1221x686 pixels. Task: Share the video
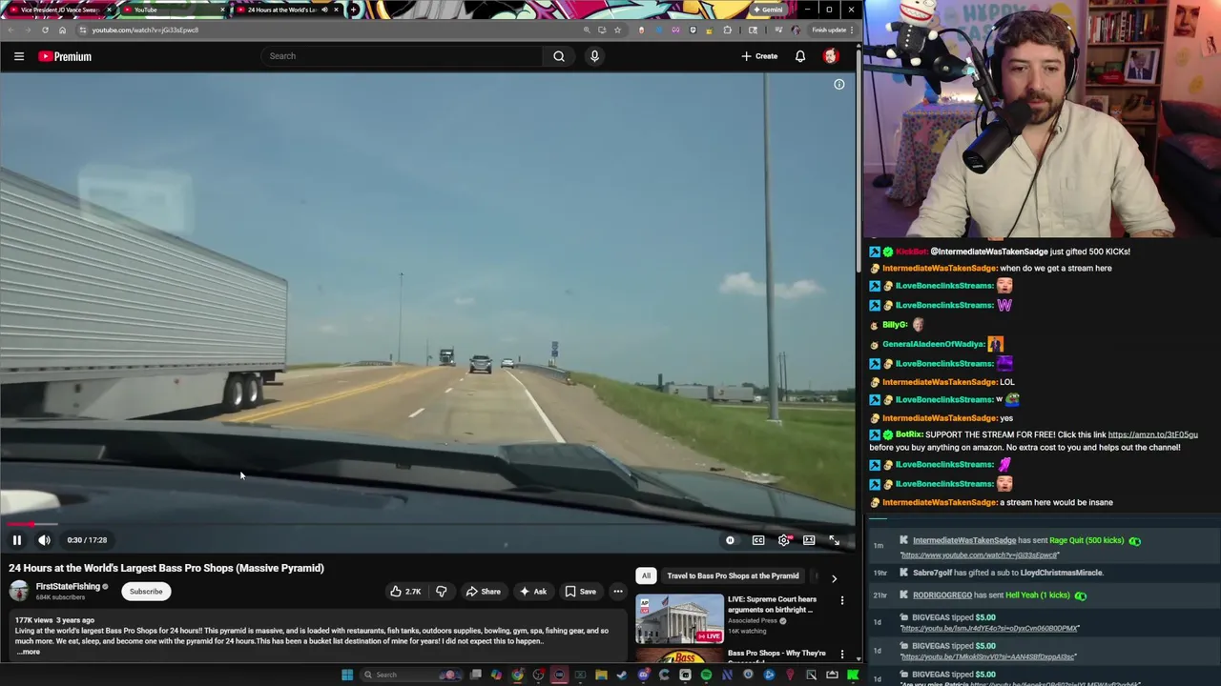[483, 592]
